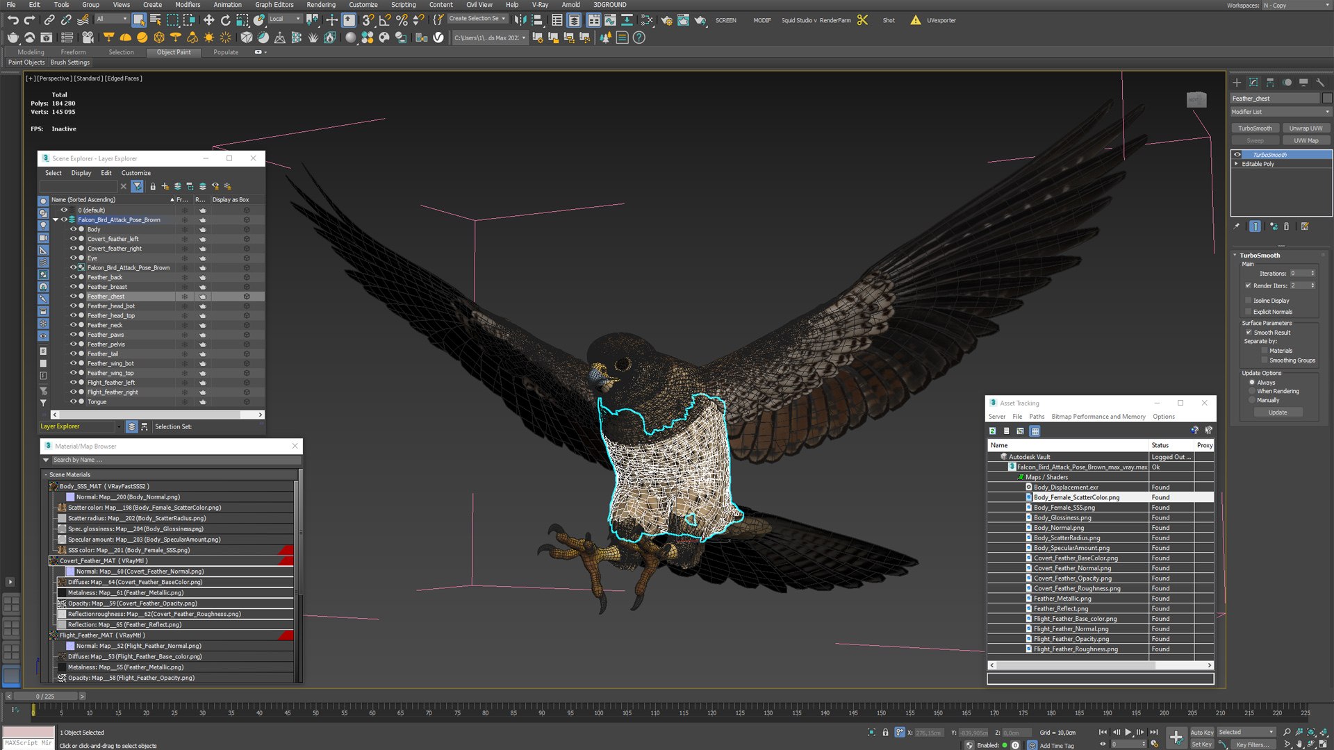Click Remove modifier trash icon
Viewport: 1334px width, 750px height.
(1286, 226)
